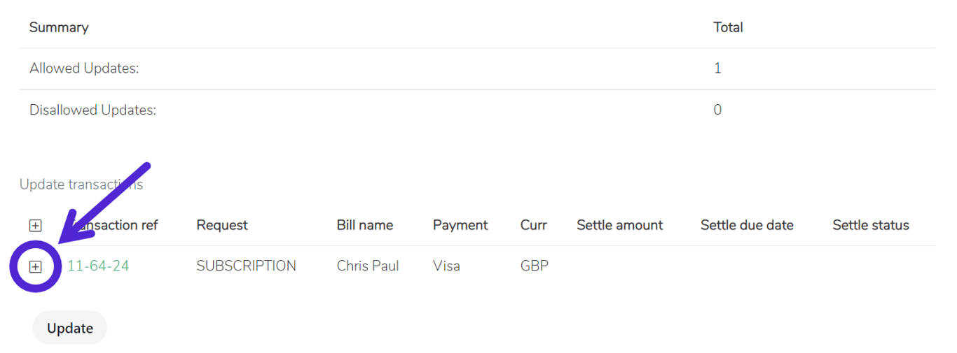This screenshot has height=353, width=957.
Task: Select the Settle amount column header
Action: [619, 225]
